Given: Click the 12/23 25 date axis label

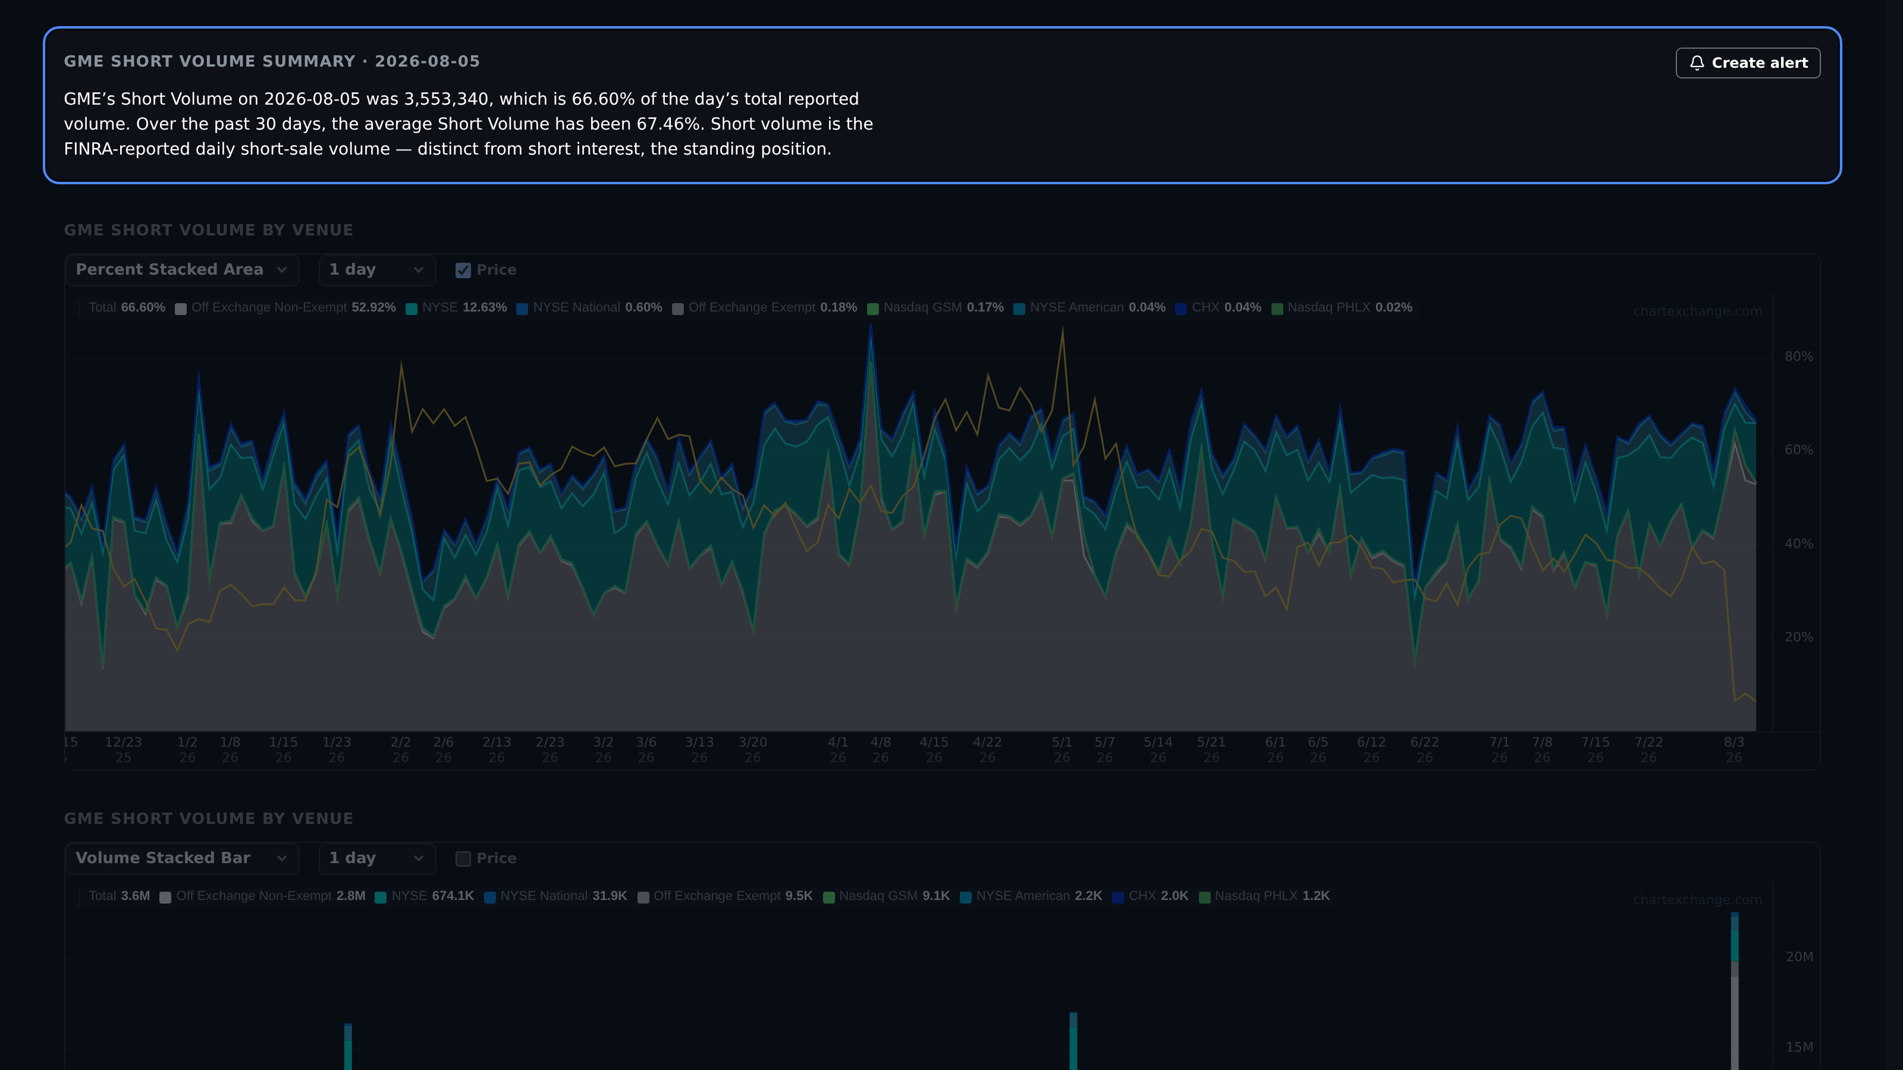Looking at the screenshot, I should pyautogui.click(x=123, y=750).
